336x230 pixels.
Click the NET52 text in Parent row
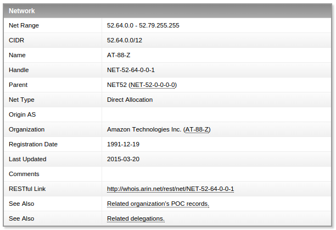click(116, 85)
